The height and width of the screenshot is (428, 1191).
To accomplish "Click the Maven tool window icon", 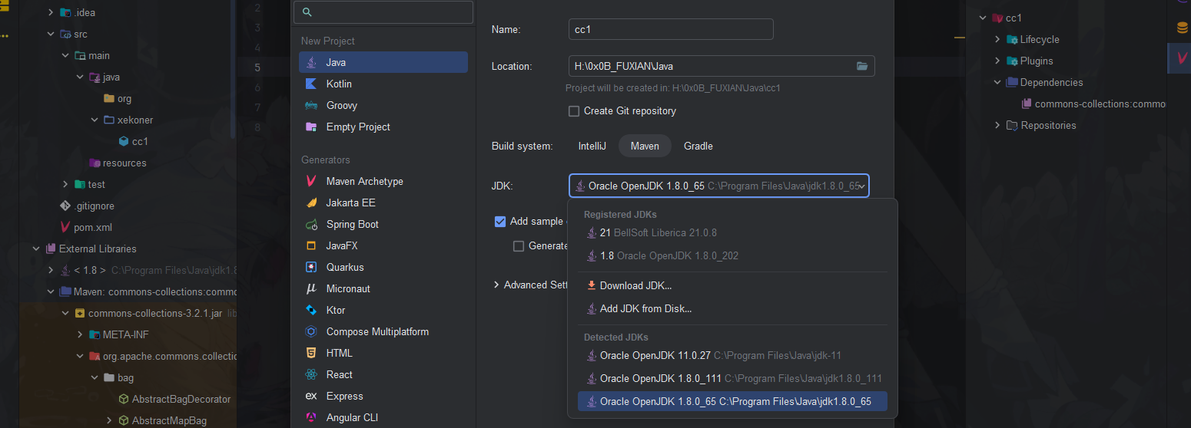I will point(1182,58).
